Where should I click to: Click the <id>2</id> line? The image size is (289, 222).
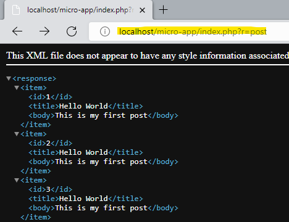click(x=51, y=143)
